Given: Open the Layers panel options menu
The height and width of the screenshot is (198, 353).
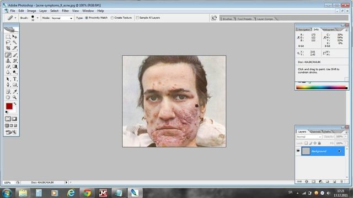Looking at the screenshot, I should [x=346, y=132].
